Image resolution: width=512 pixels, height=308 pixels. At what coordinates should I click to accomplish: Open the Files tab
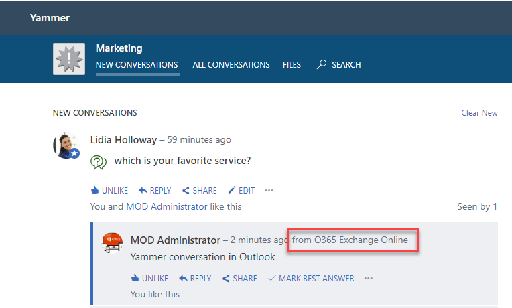292,65
